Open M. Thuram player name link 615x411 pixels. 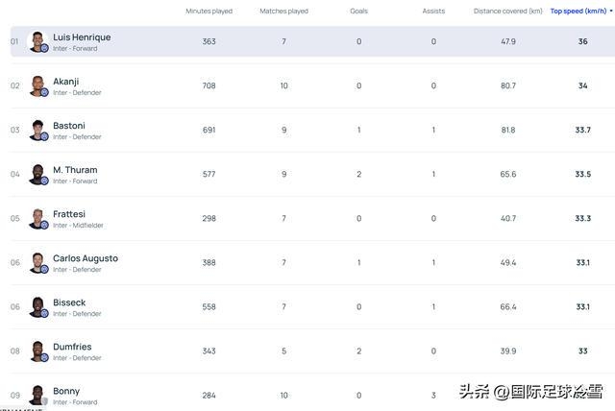click(x=75, y=170)
